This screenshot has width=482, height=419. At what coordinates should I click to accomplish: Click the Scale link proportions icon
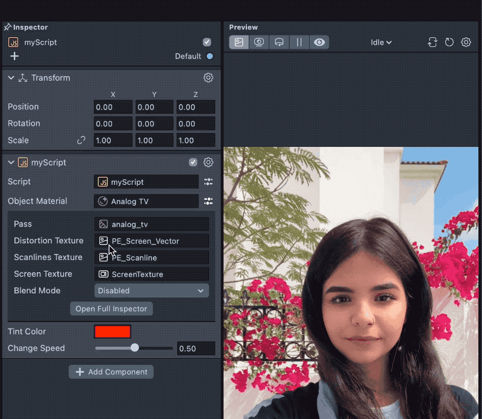81,140
